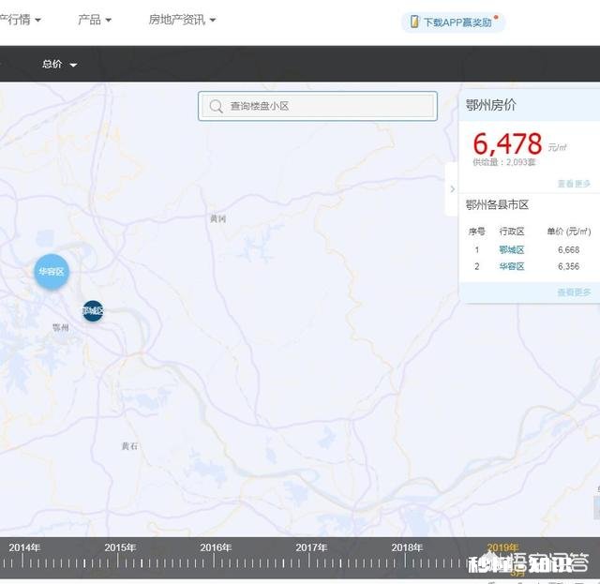Screen dimensions: 600x584
Task: Open the 房地产资讯 dropdown menu
Action: [x=182, y=20]
